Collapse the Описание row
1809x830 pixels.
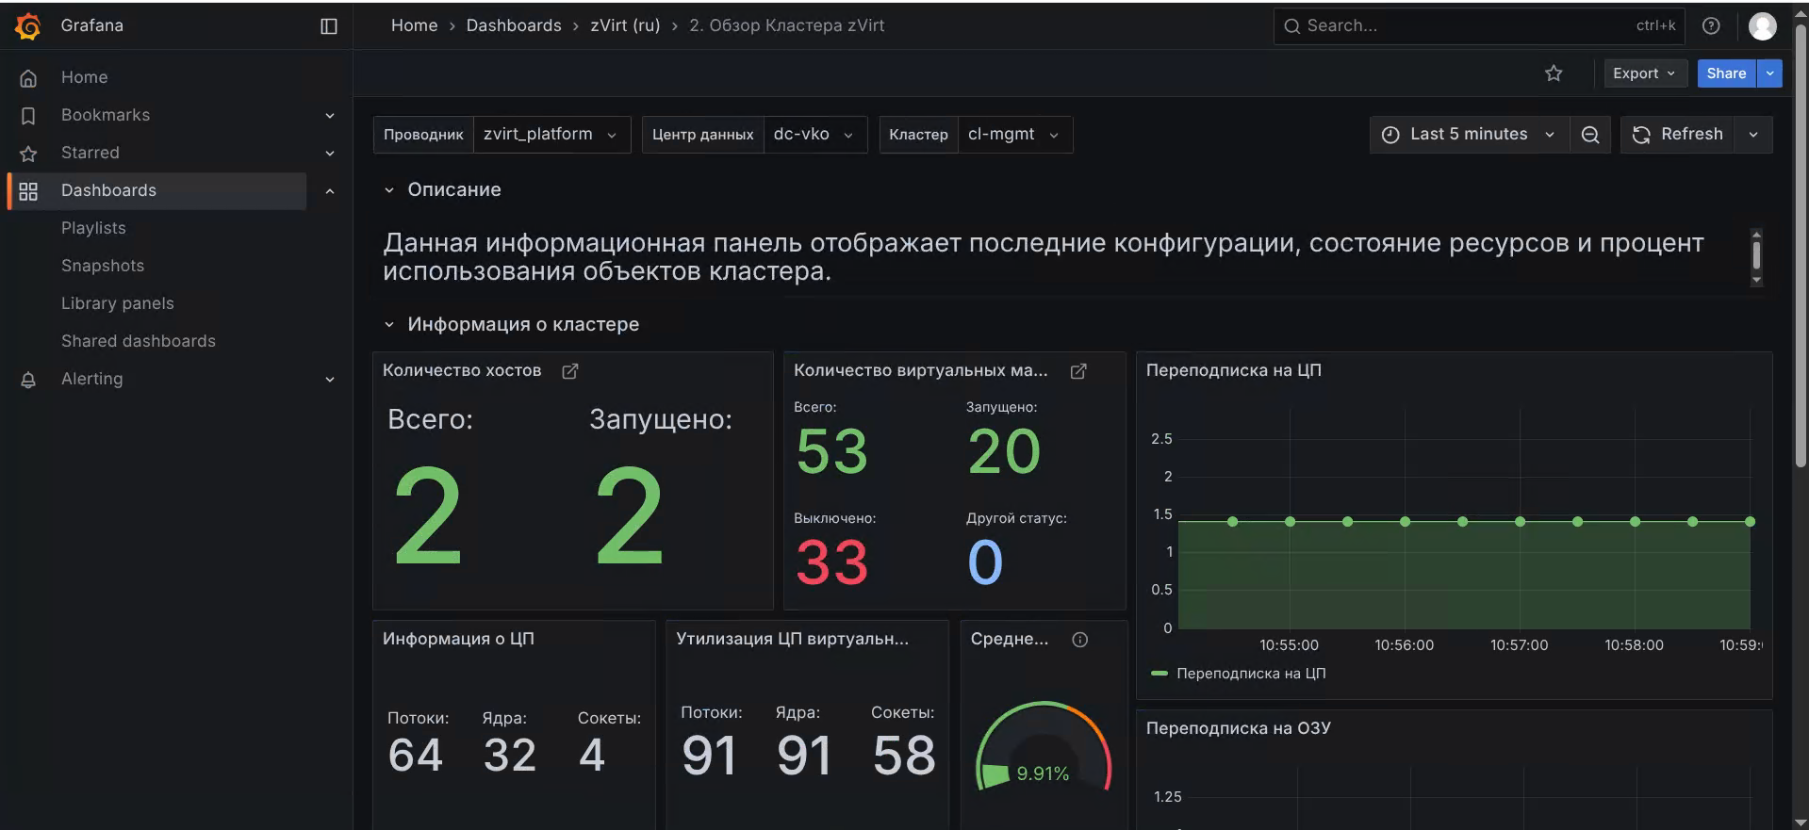pos(389,190)
